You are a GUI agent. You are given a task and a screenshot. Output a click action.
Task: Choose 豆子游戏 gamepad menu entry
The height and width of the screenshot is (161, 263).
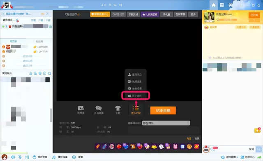(x=135, y=96)
